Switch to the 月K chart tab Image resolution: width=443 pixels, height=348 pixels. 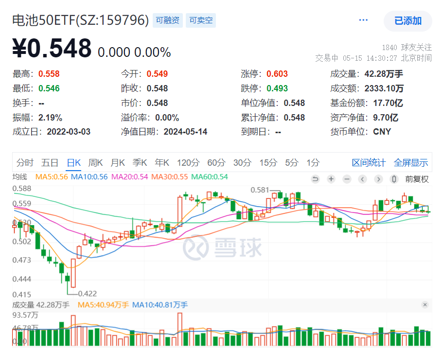(117, 163)
